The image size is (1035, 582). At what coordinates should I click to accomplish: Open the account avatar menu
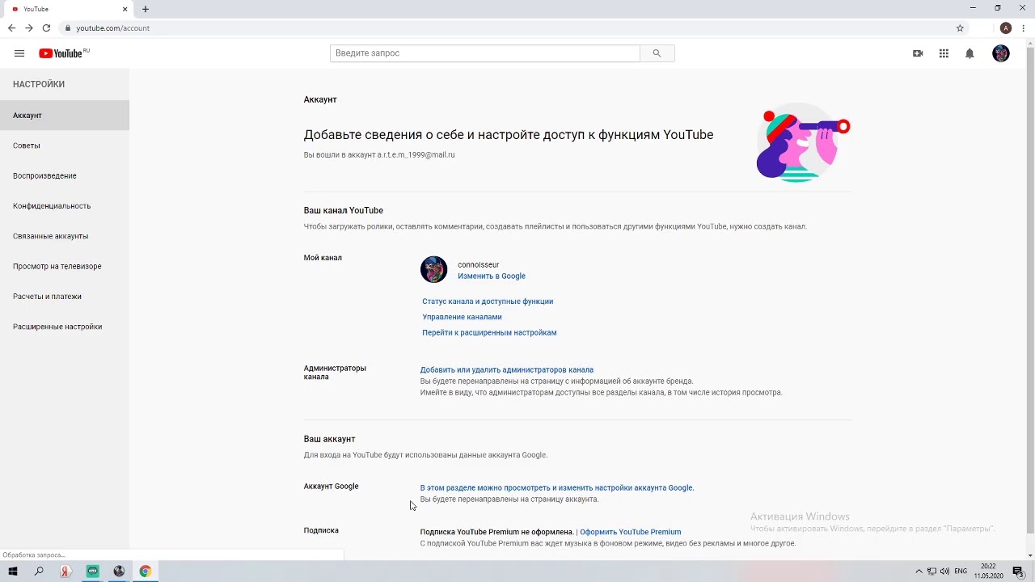(1001, 53)
